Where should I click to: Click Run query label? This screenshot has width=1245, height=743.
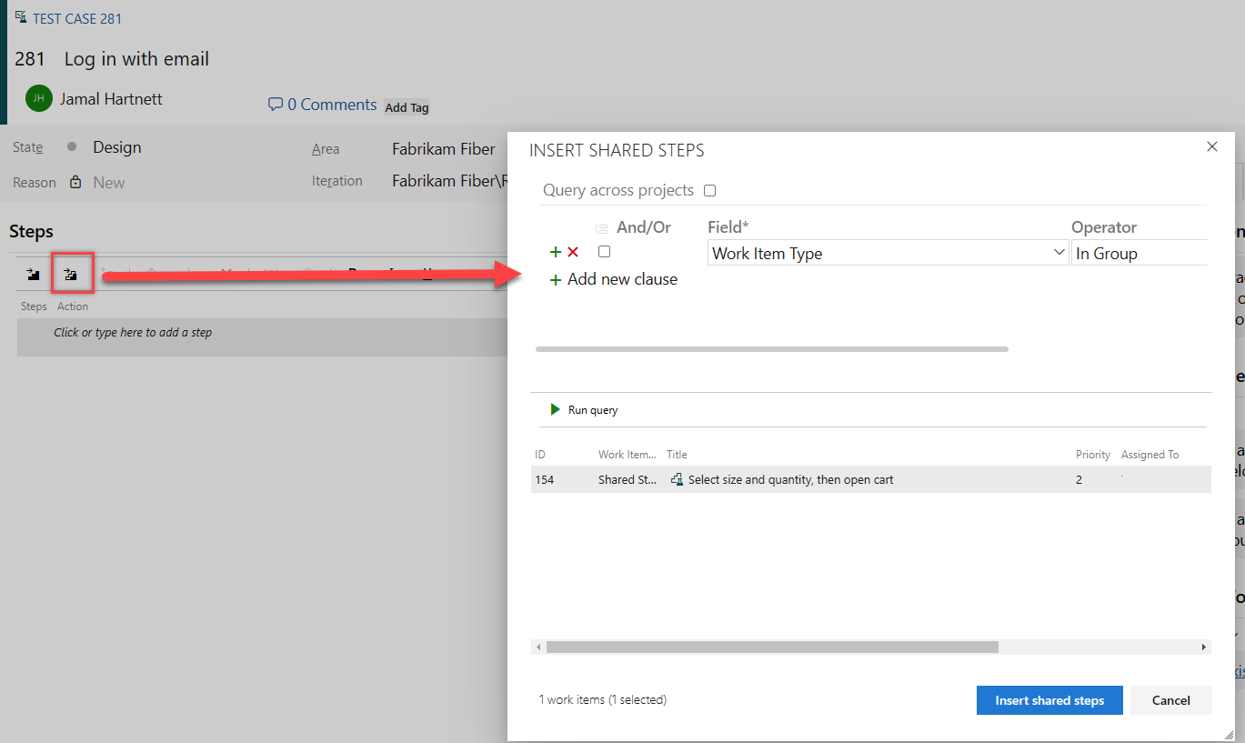593,410
